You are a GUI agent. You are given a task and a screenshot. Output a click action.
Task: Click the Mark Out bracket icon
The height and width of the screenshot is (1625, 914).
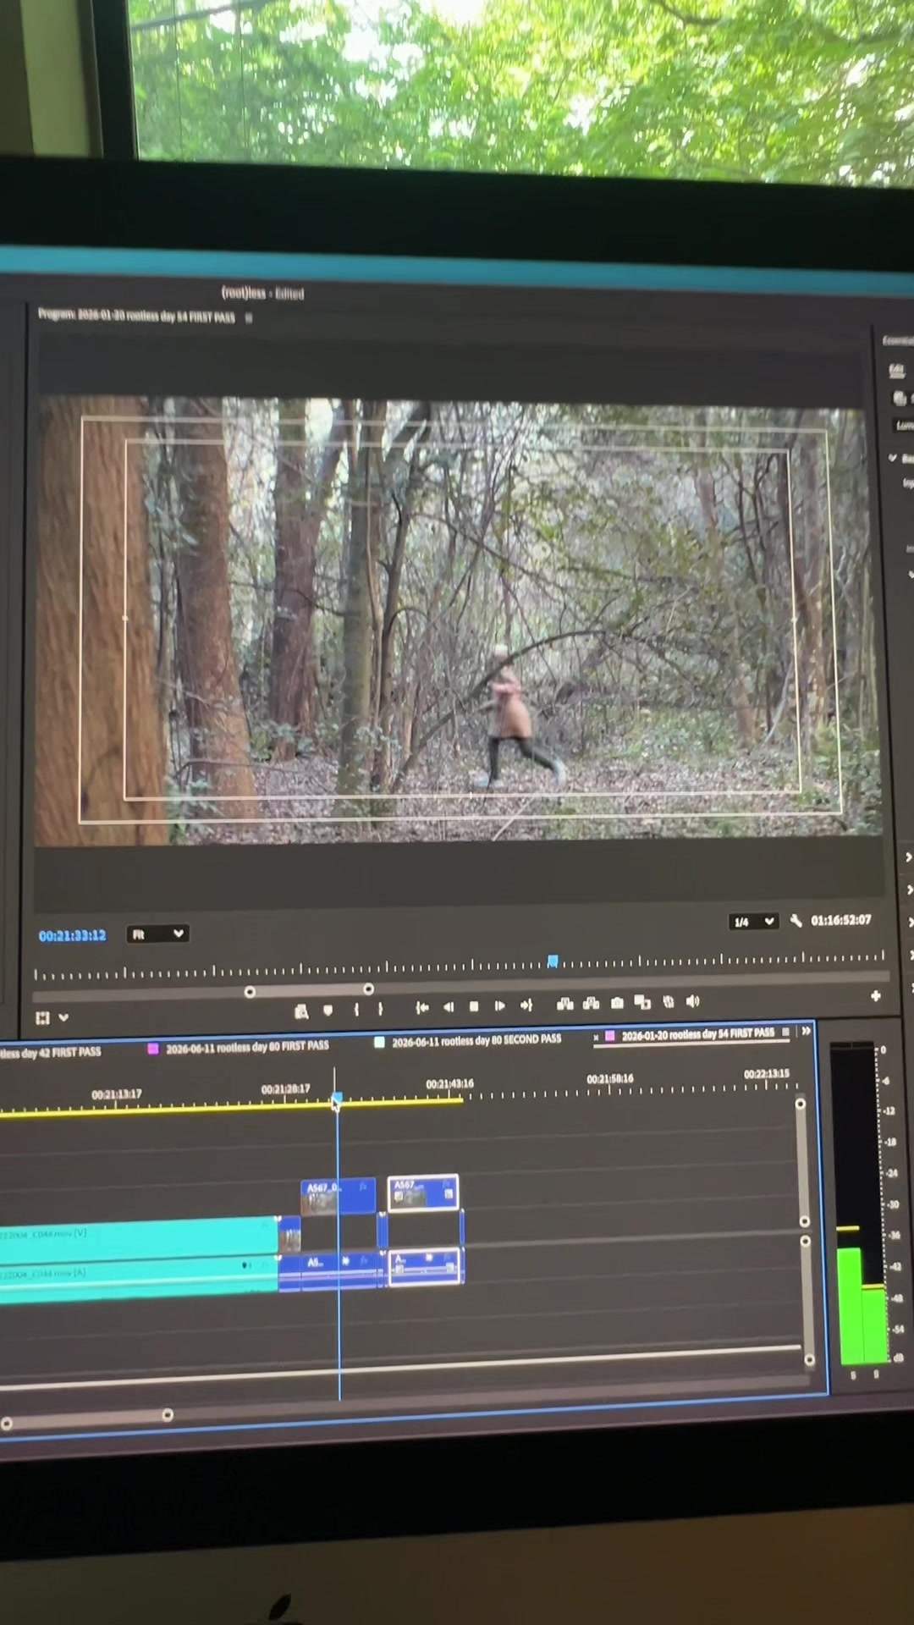(380, 1009)
